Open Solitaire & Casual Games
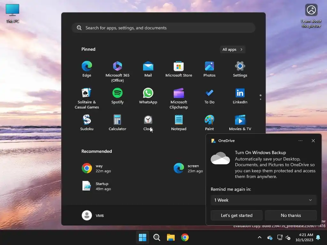The width and height of the screenshot is (327, 245). tap(87, 98)
